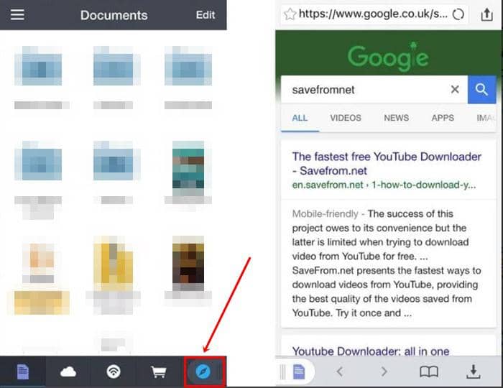The width and height of the screenshot is (503, 388).
Task: Open the hamburger menu in Documents
Action: (17, 15)
